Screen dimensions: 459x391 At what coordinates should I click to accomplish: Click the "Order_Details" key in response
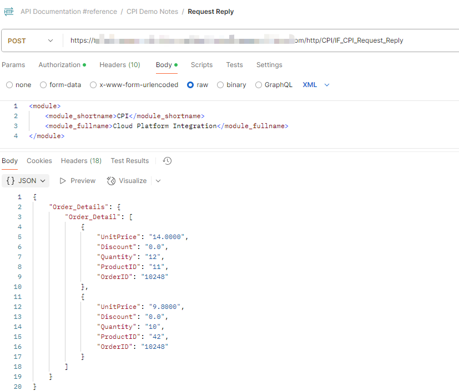pyautogui.click(x=79, y=207)
